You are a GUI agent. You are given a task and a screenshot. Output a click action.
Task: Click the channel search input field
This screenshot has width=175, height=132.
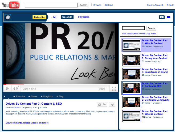pos(133,28)
